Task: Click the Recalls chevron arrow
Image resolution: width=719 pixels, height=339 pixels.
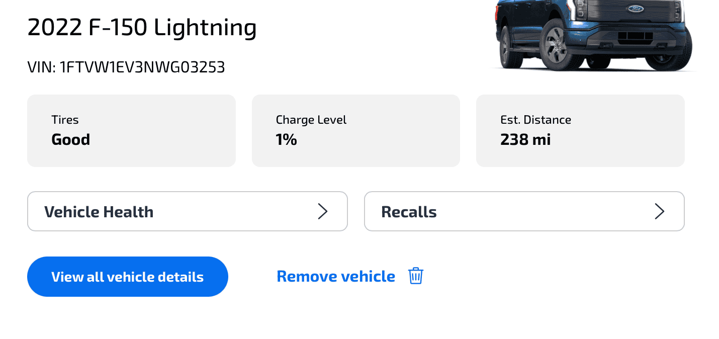Action: [659, 212]
